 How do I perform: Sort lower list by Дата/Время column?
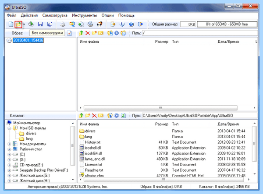pyautogui.click(x=228, y=124)
